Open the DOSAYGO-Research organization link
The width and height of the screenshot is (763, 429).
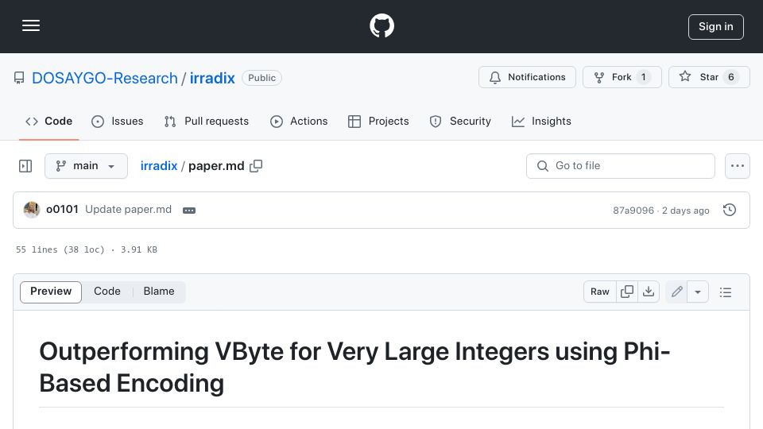click(105, 78)
